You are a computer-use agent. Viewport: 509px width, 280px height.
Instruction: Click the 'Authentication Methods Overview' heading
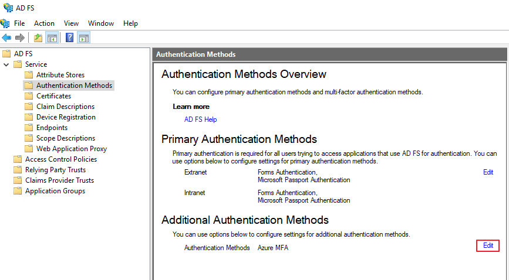[244, 74]
